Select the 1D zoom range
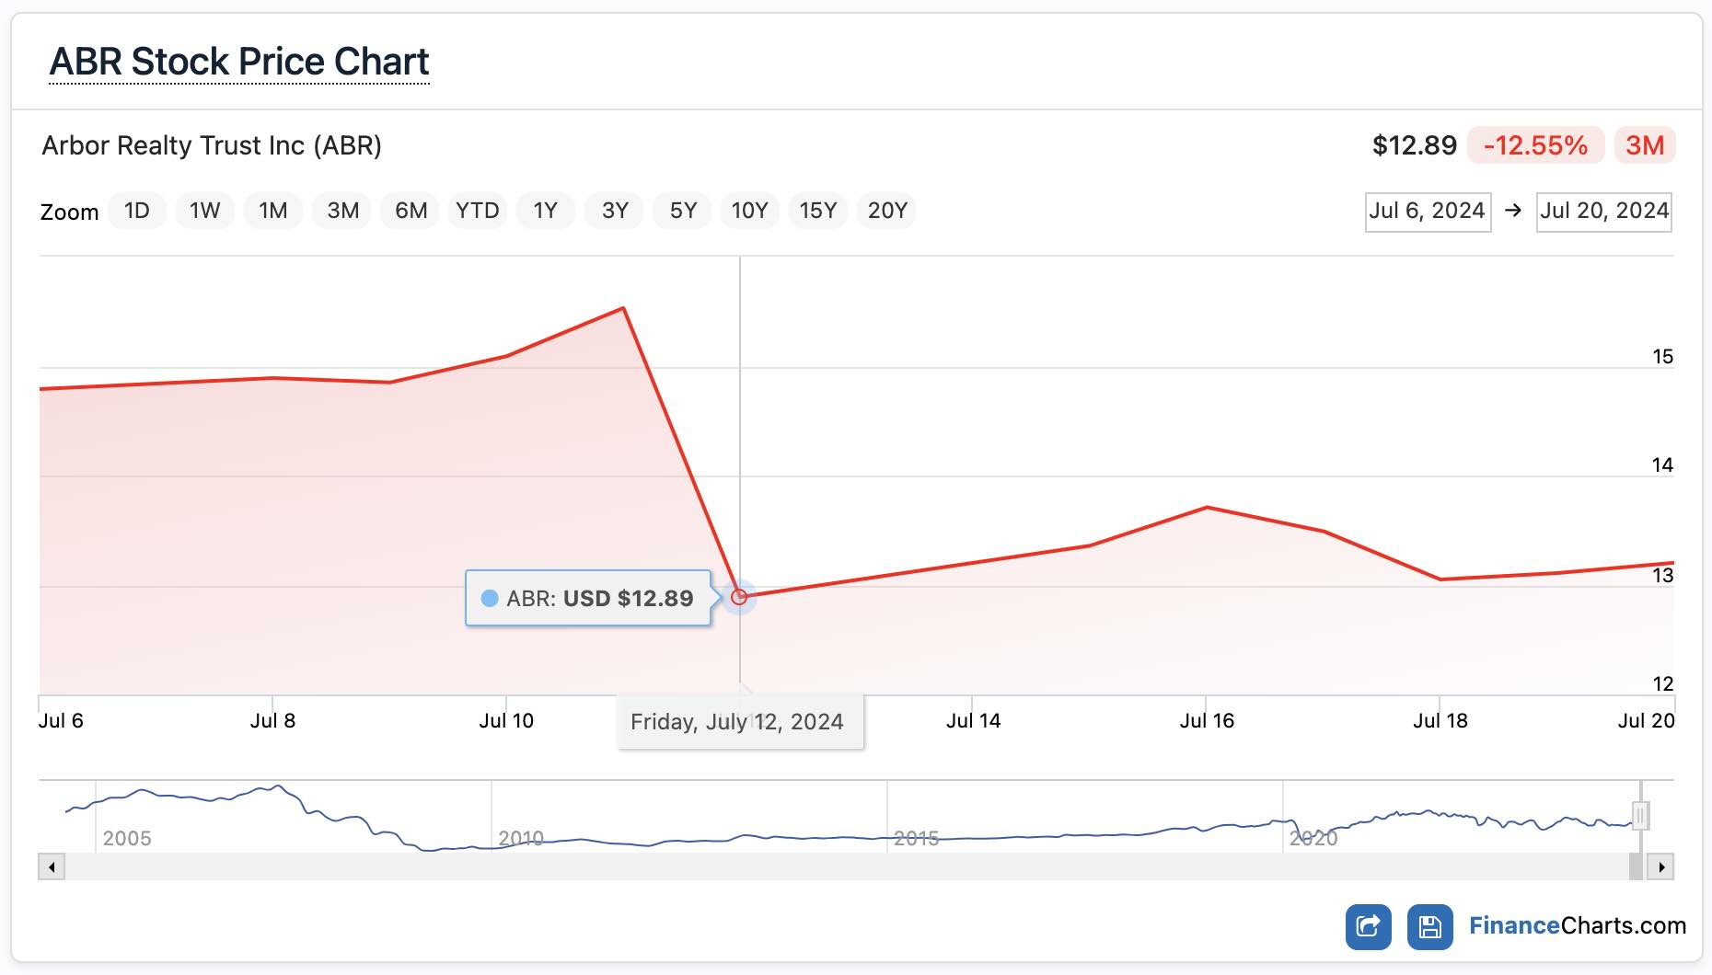The image size is (1712, 975). point(137,211)
